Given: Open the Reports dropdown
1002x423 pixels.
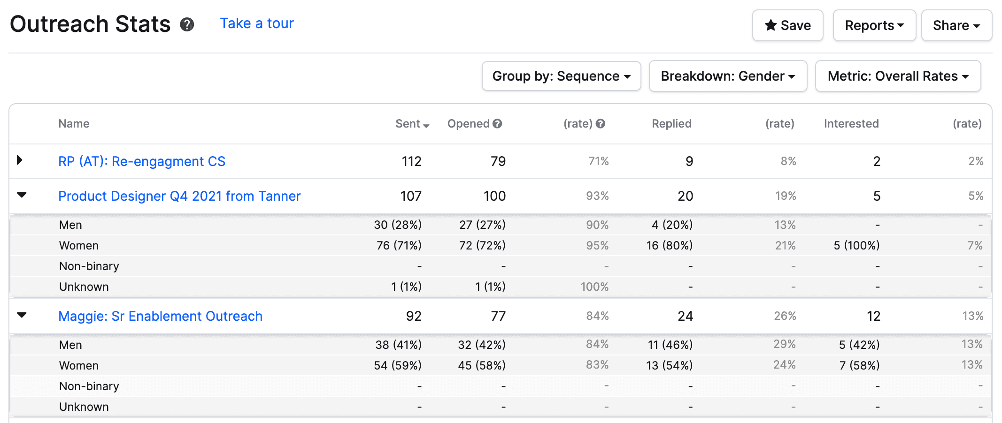Looking at the screenshot, I should click(874, 25).
